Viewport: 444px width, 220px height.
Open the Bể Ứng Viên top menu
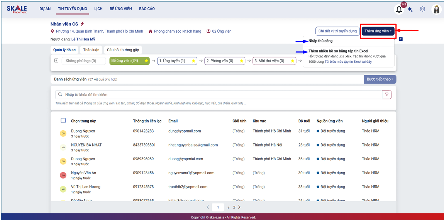click(120, 9)
